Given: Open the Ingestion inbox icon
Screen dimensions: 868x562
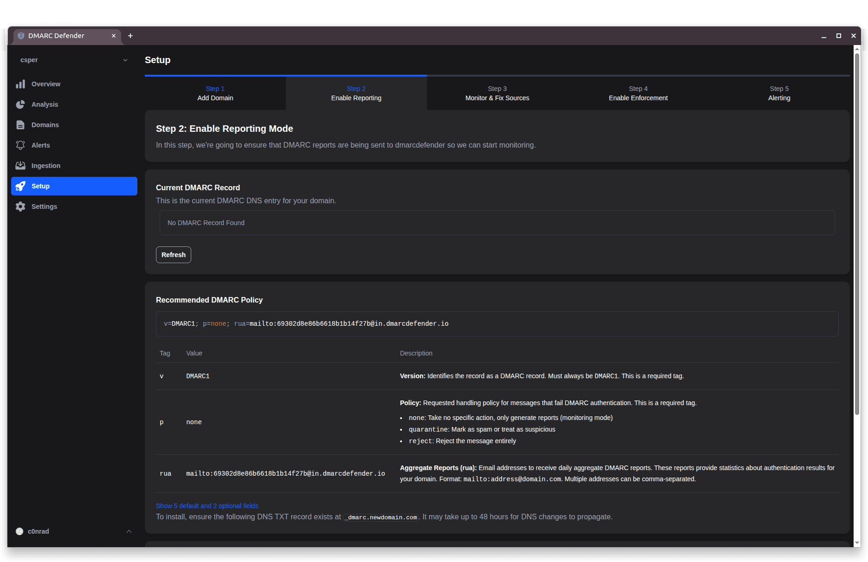Looking at the screenshot, I should (20, 165).
